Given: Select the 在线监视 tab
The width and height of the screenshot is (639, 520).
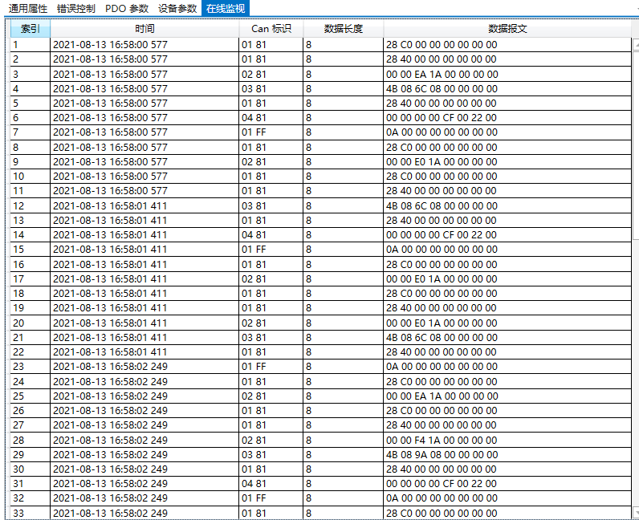Looking at the screenshot, I should 225,8.
